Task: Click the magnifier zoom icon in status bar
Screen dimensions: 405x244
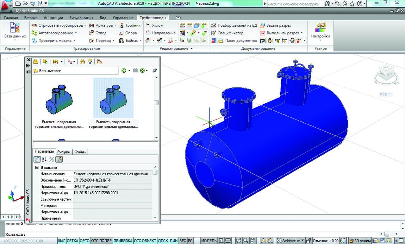Action: (246, 241)
